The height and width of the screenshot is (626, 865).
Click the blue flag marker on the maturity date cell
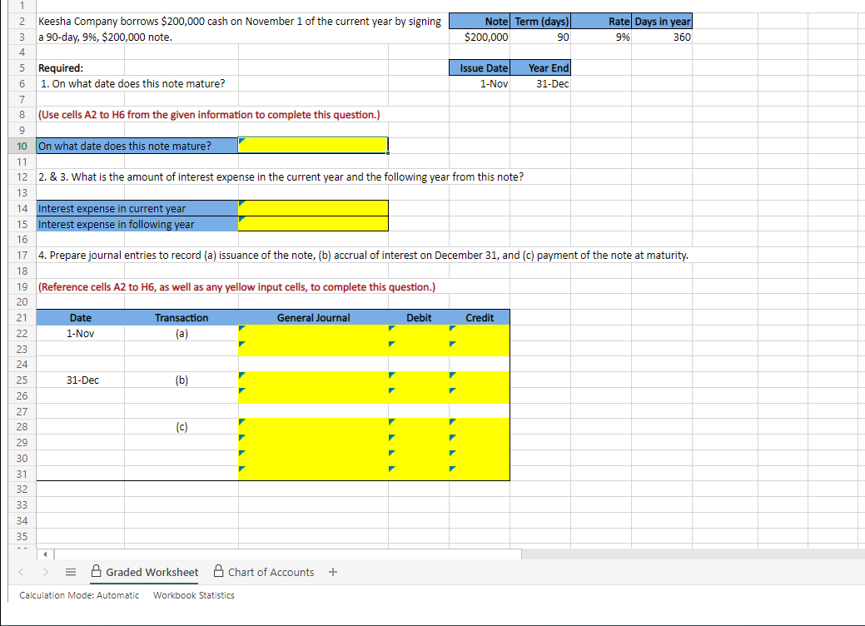click(242, 141)
